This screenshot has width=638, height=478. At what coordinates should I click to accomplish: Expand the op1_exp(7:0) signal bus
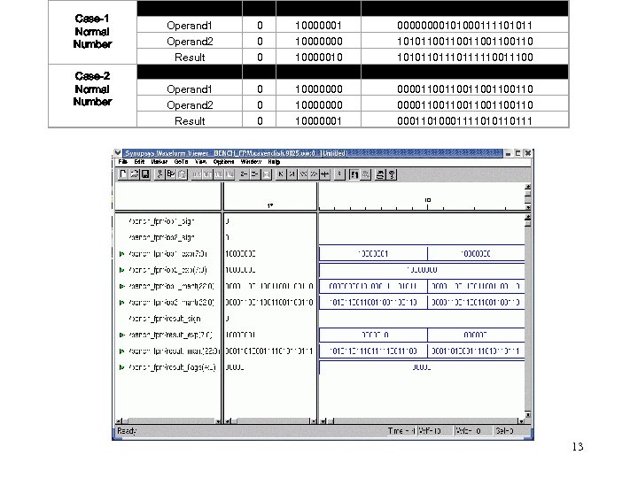(121, 254)
